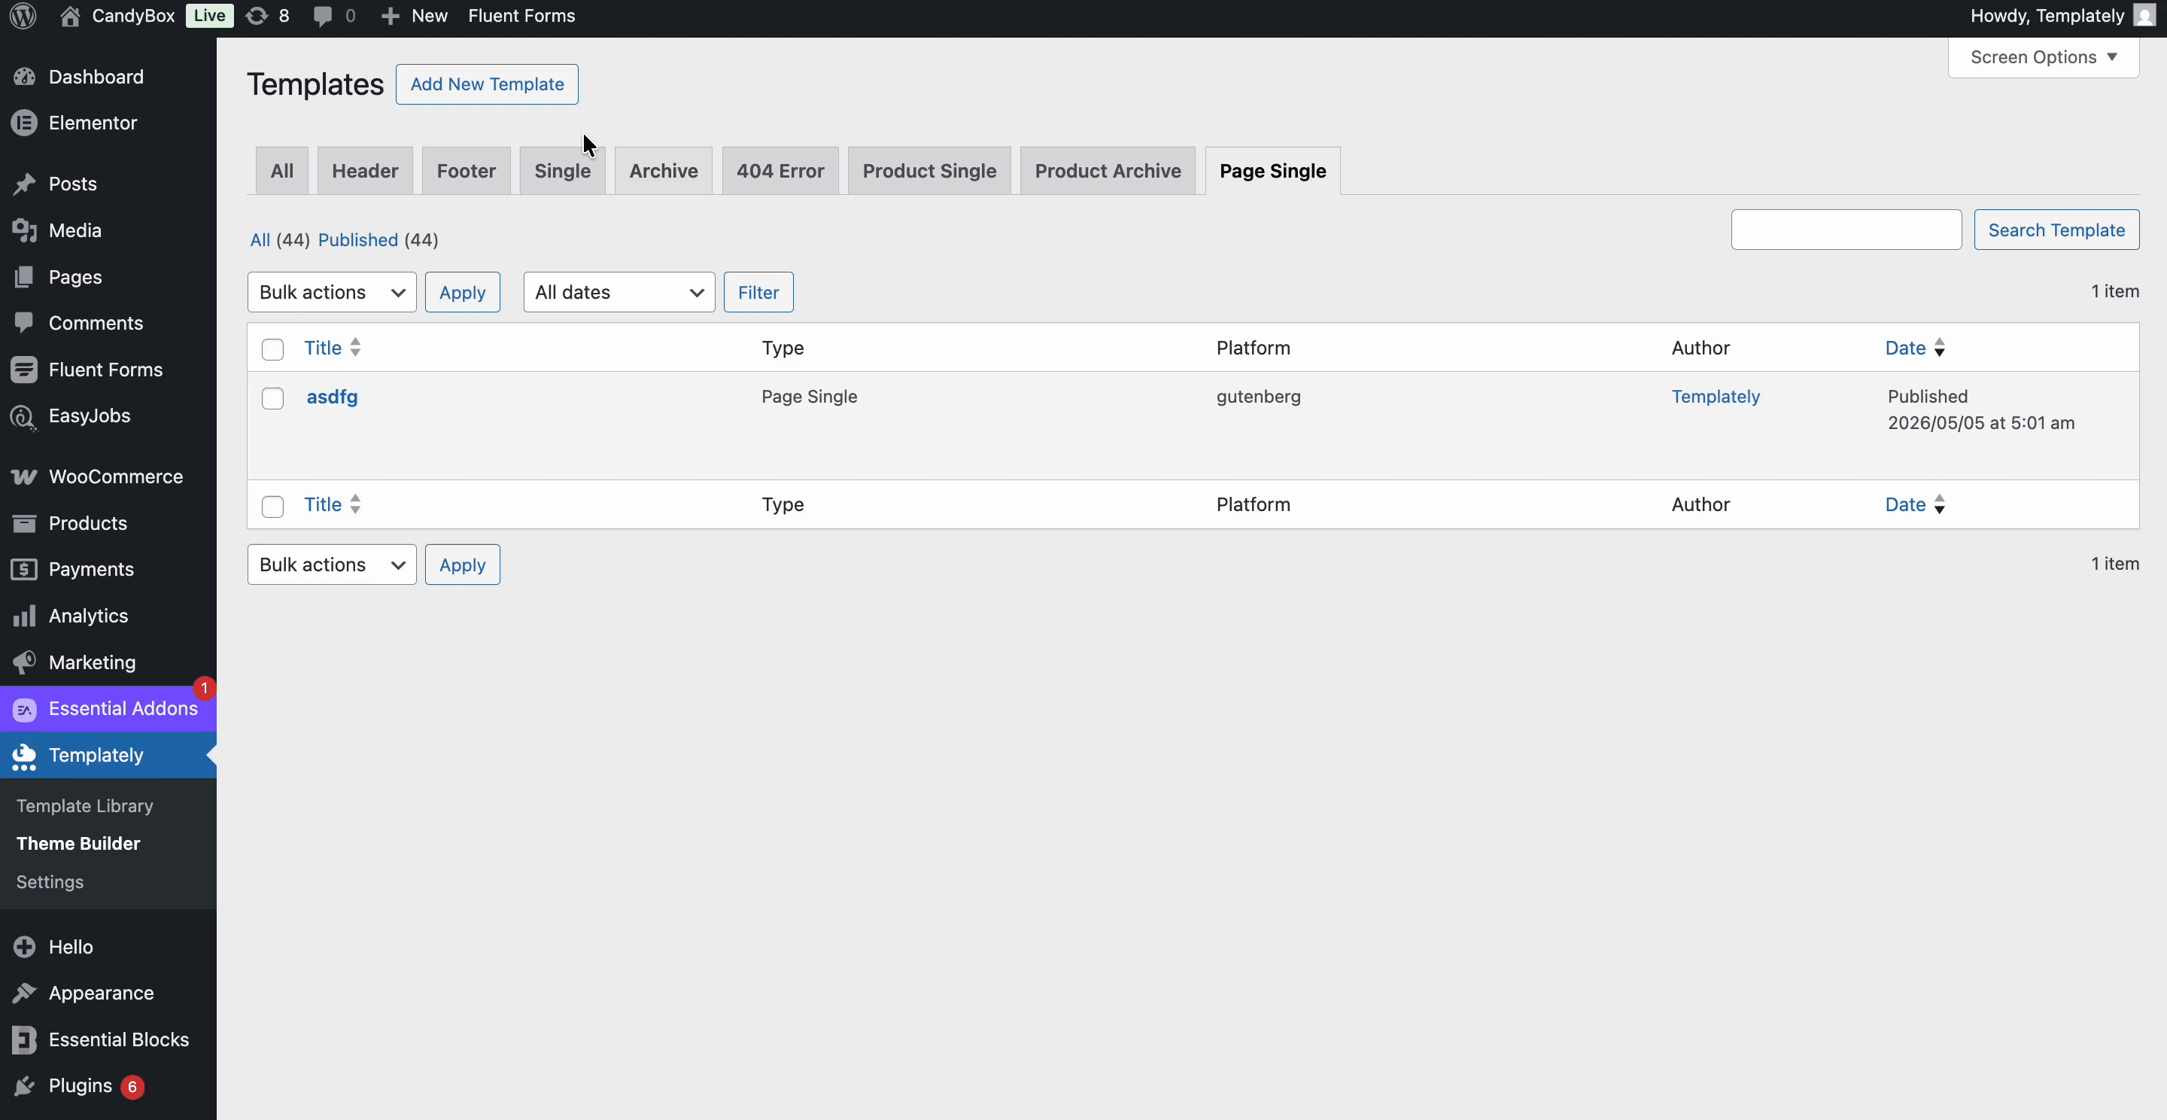Switch to the Header tab

coord(365,171)
